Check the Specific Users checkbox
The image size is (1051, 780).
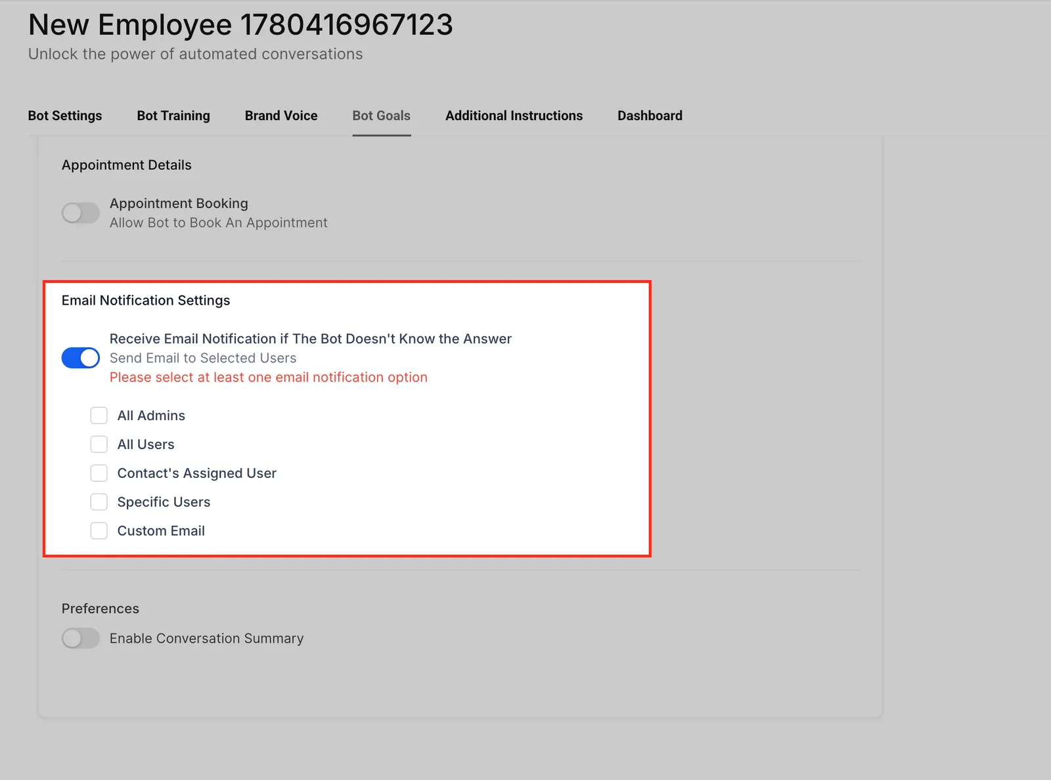pyautogui.click(x=99, y=502)
